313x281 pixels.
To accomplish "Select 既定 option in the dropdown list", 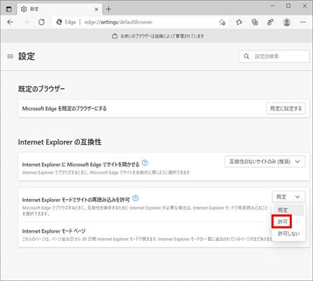I will (x=288, y=210).
